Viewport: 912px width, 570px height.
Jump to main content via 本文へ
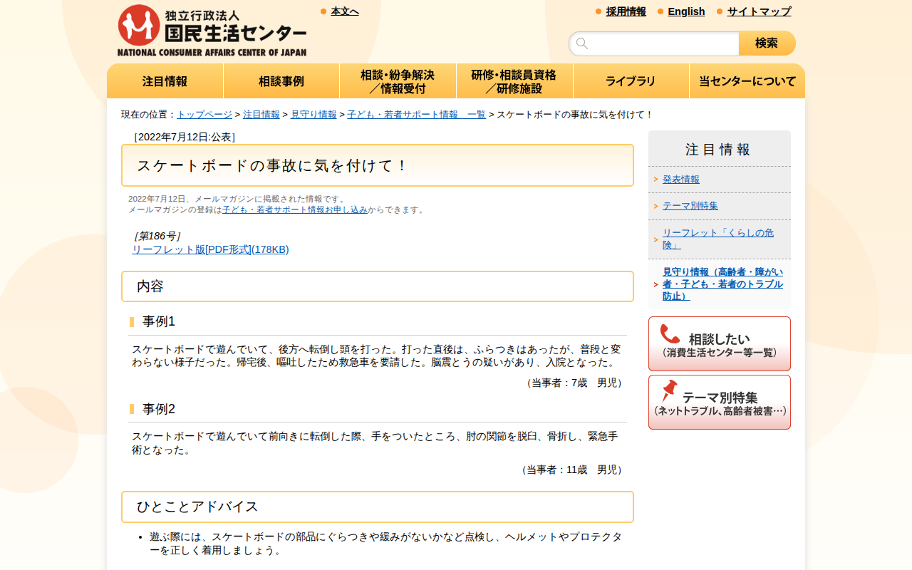coord(345,11)
